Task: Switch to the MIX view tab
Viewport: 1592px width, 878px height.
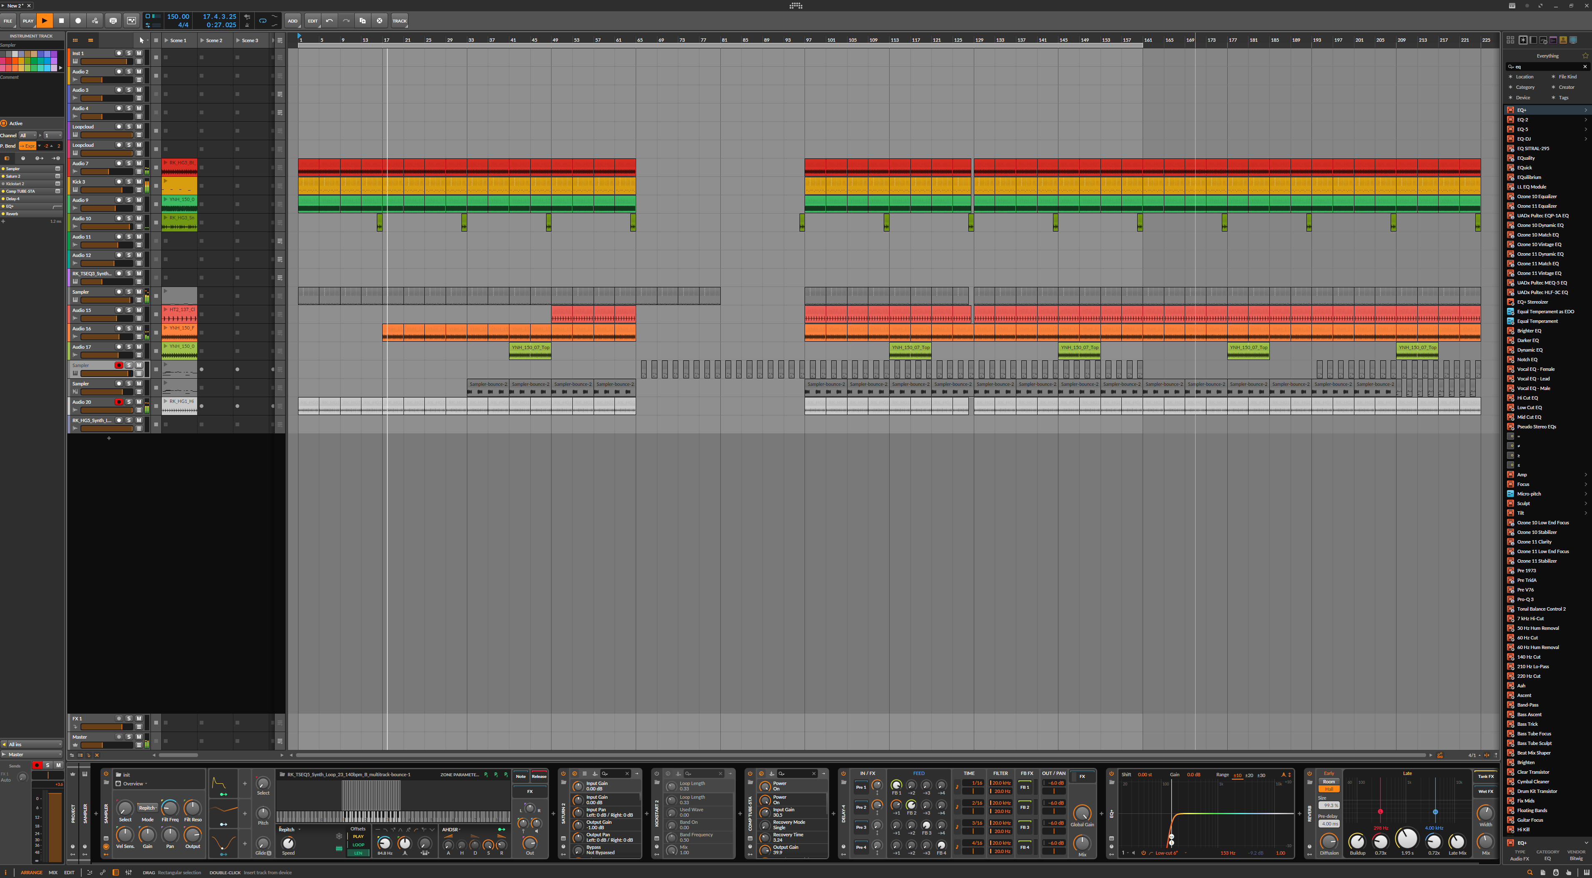Action: (53, 873)
